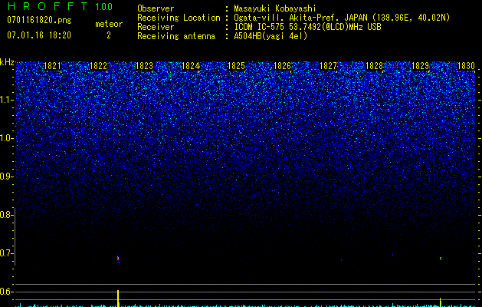The width and height of the screenshot is (482, 307).
Task: Click the Receiving antenna label
Action: (x=176, y=36)
